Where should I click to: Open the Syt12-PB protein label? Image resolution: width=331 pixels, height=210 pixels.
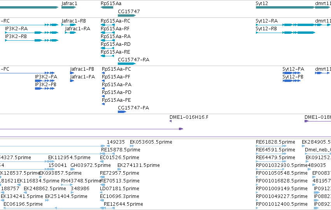[293, 77]
